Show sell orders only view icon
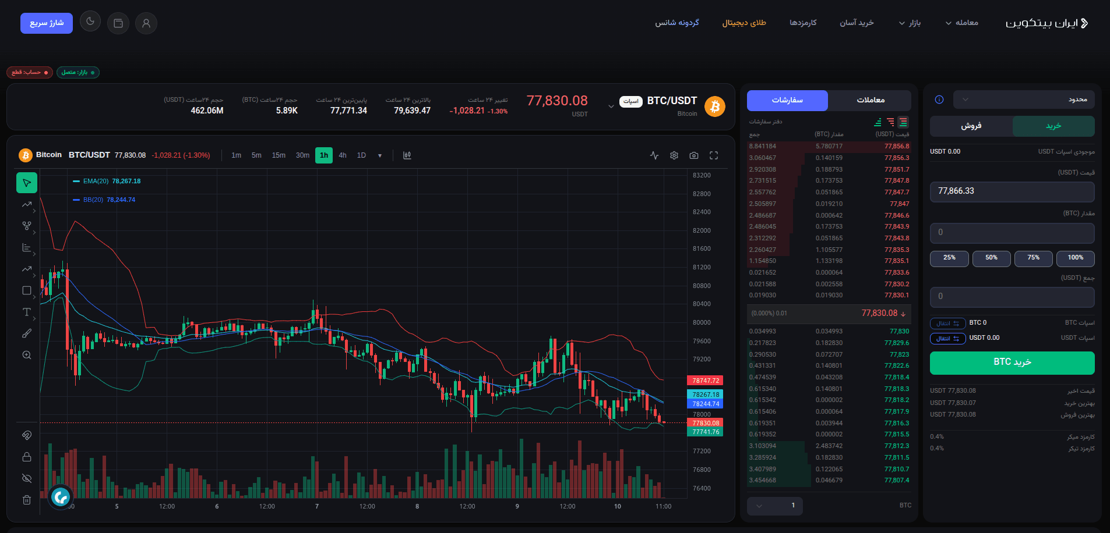The width and height of the screenshot is (1110, 533). (x=890, y=122)
